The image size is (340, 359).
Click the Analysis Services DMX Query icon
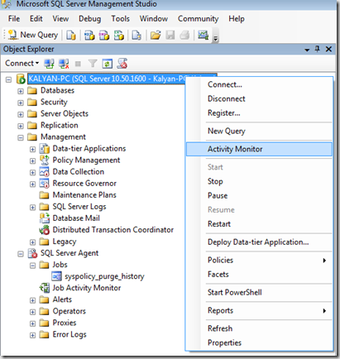pos(104,36)
